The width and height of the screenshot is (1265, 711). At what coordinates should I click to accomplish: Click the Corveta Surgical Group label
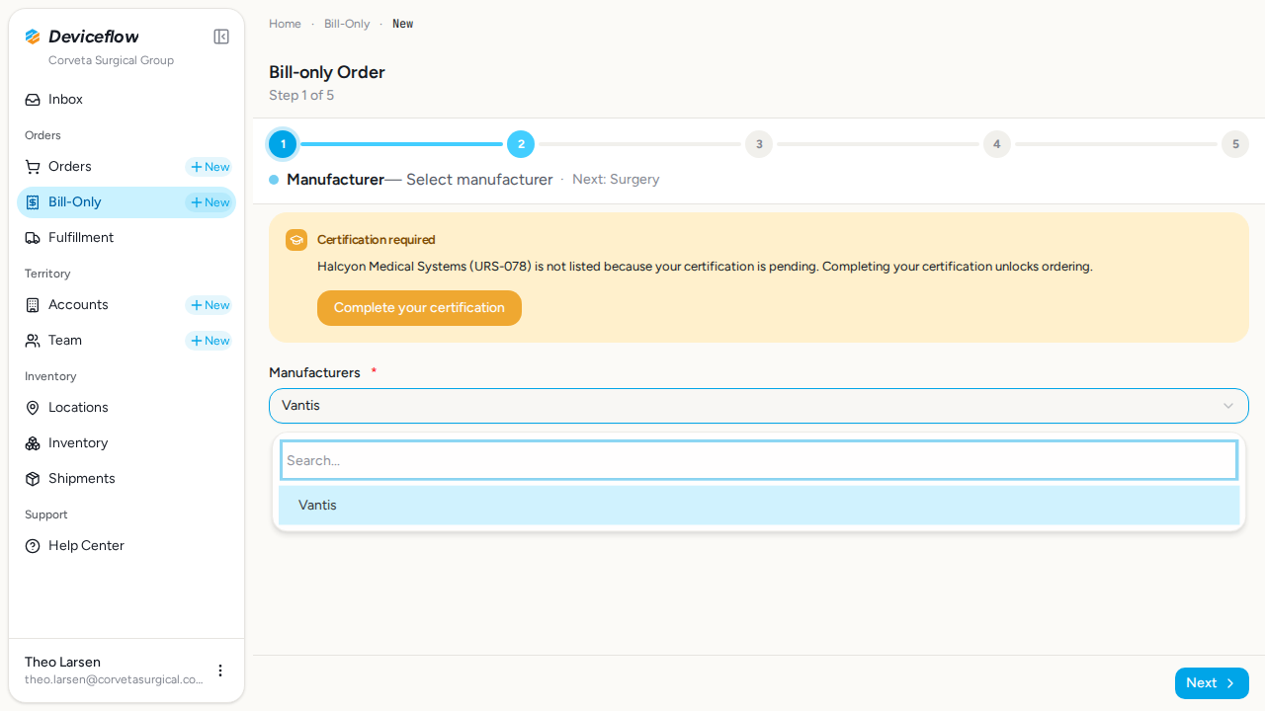pyautogui.click(x=111, y=60)
